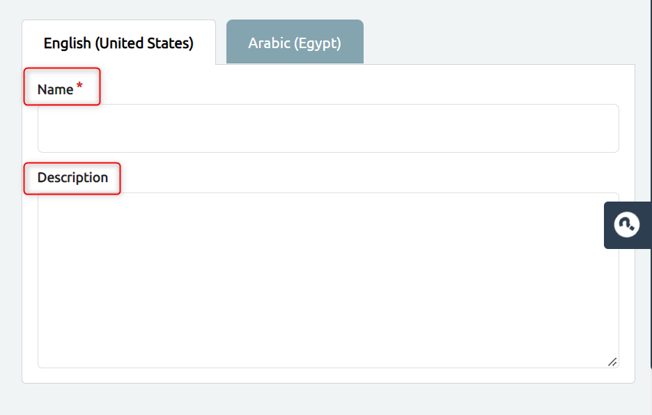Click the dark help panel on right edge
The height and width of the screenshot is (415, 652).
click(x=628, y=225)
